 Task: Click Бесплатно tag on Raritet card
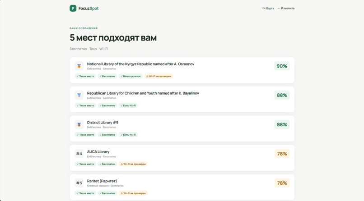(107, 193)
